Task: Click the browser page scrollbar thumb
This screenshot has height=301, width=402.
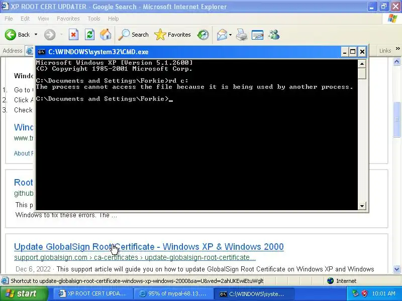Action: 396,119
